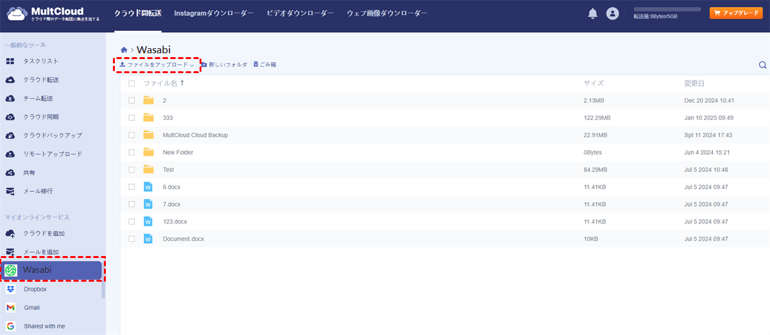Viewport: 770px width, 335px height.
Task: Open the MultCloud Cloud Backup folder
Action: tap(195, 135)
